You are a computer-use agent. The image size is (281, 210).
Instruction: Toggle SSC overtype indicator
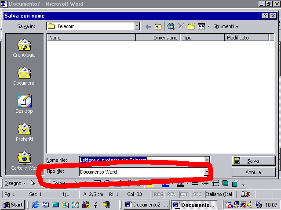(197, 194)
